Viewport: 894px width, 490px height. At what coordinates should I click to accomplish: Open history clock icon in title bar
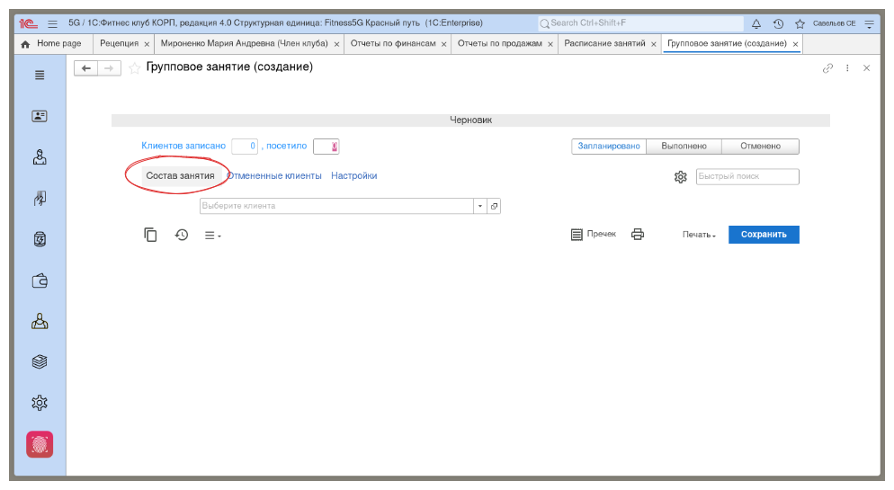(x=778, y=23)
